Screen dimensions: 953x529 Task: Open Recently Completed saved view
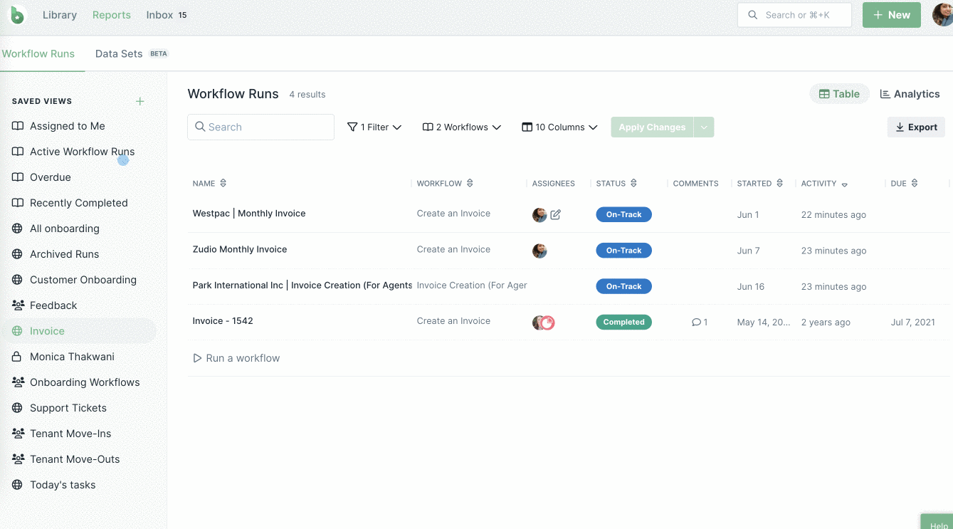[x=78, y=203]
